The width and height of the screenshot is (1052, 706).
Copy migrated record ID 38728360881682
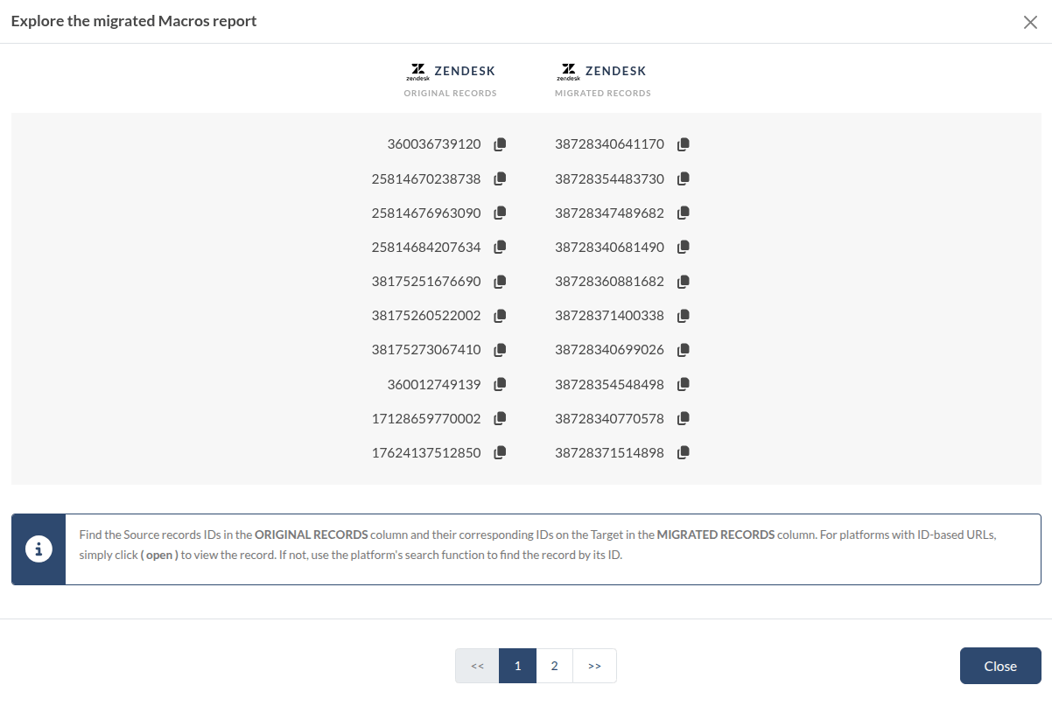(x=684, y=282)
